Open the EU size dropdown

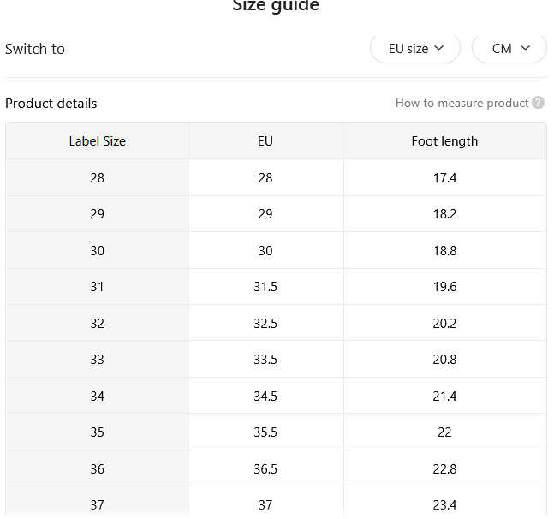tap(415, 49)
